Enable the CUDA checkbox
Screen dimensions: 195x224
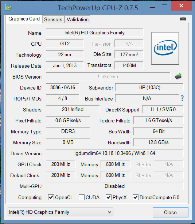pos(82,197)
